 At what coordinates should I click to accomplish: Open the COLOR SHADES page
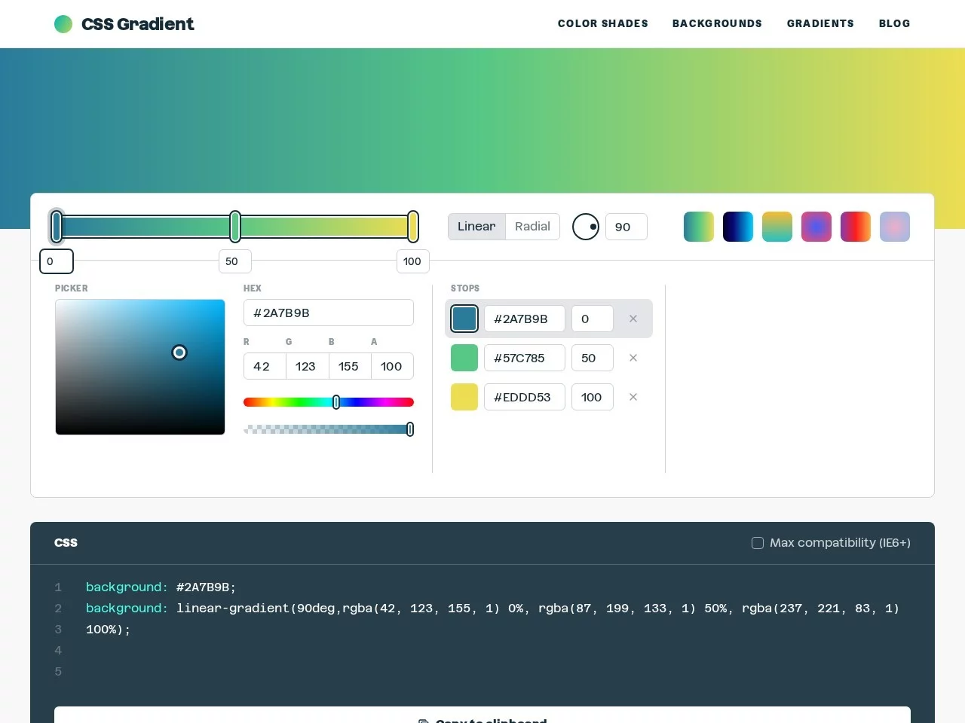pyautogui.click(x=602, y=23)
